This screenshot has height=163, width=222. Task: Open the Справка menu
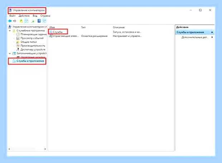pos(45,16)
